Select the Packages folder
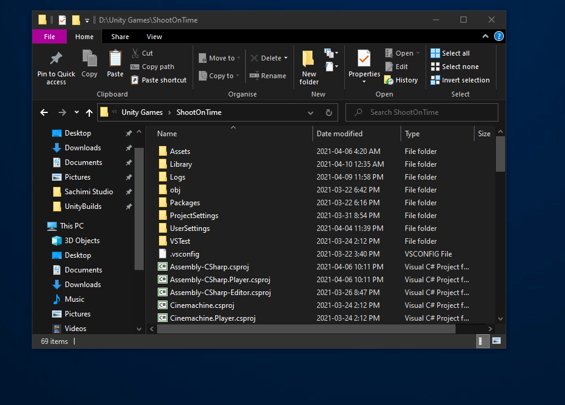This screenshot has width=565, height=405. 179,203
